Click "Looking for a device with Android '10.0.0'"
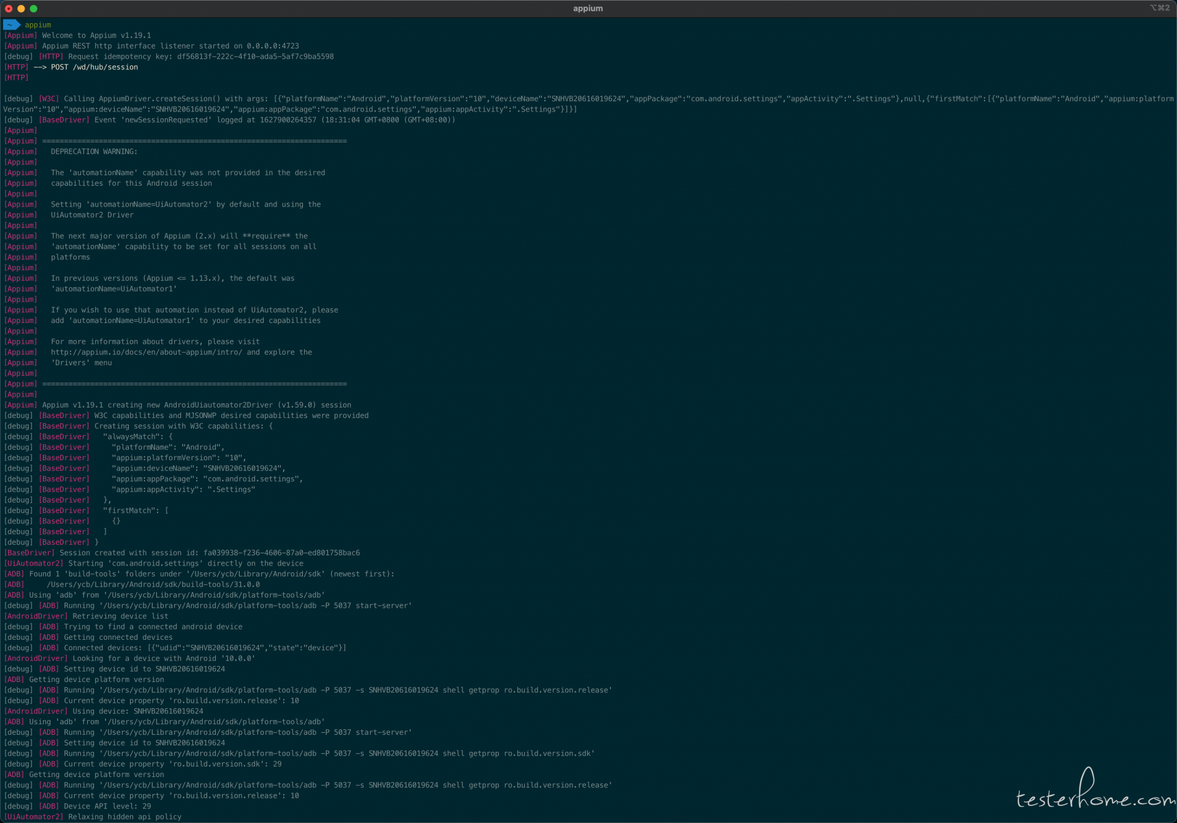 164,659
